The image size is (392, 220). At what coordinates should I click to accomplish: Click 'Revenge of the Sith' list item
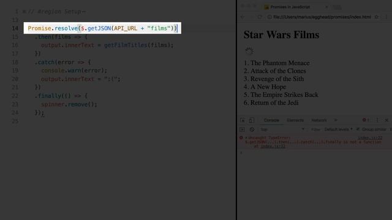[277, 79]
